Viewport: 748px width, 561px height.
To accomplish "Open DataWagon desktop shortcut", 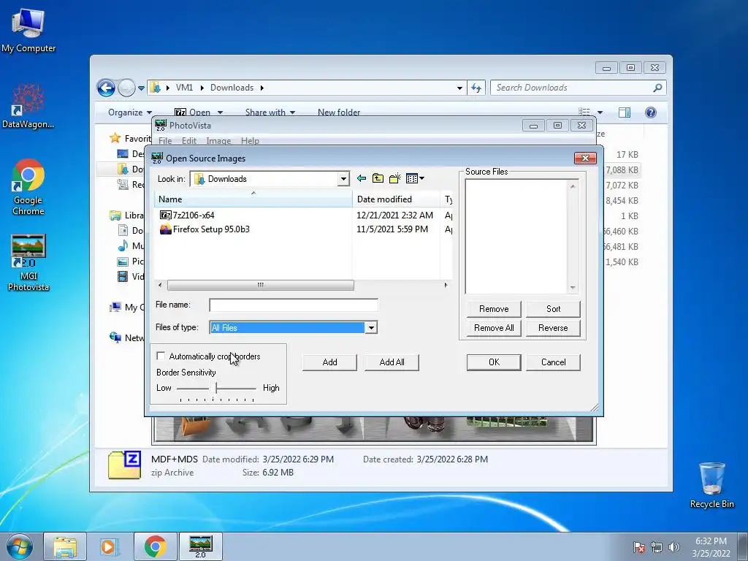I will (28, 106).
